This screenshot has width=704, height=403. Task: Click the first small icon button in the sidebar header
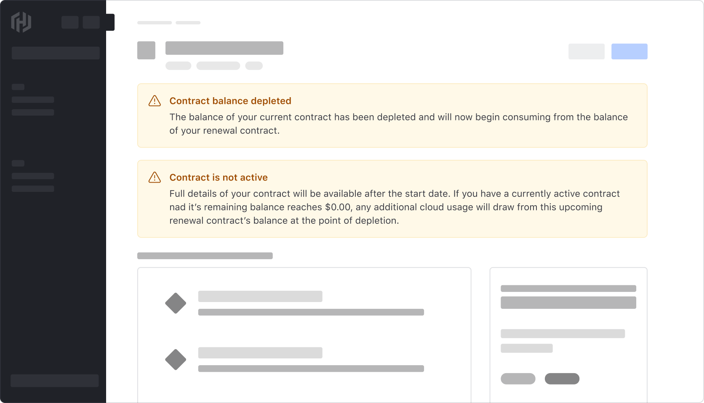(x=70, y=22)
